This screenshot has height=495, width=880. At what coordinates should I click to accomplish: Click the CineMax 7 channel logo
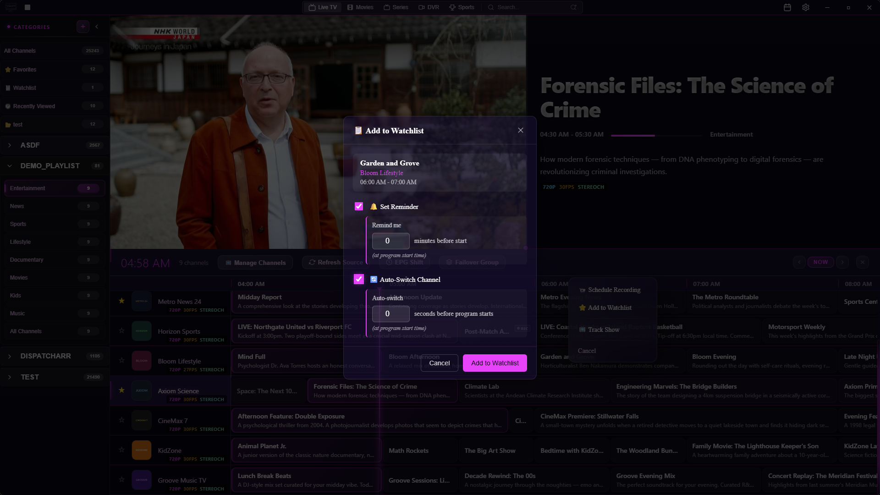(x=142, y=420)
